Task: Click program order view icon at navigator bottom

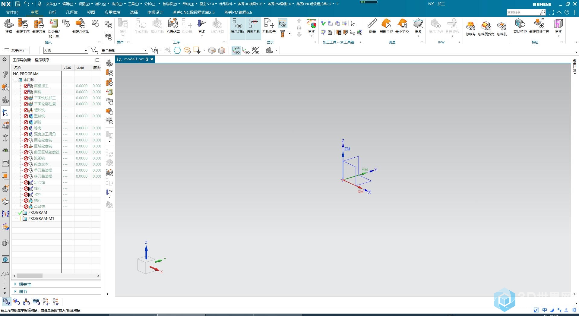Action: [x=7, y=302]
